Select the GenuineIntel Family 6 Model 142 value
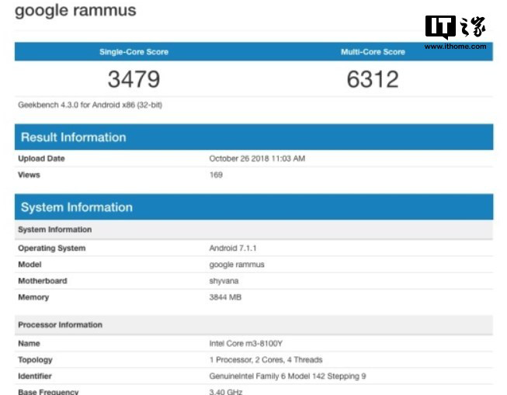The width and height of the screenshot is (507, 395). tap(287, 376)
